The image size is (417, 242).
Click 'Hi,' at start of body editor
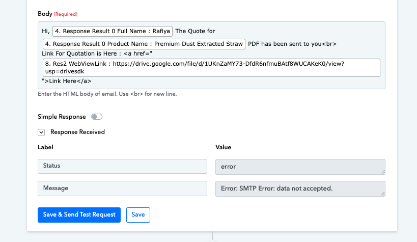click(45, 32)
